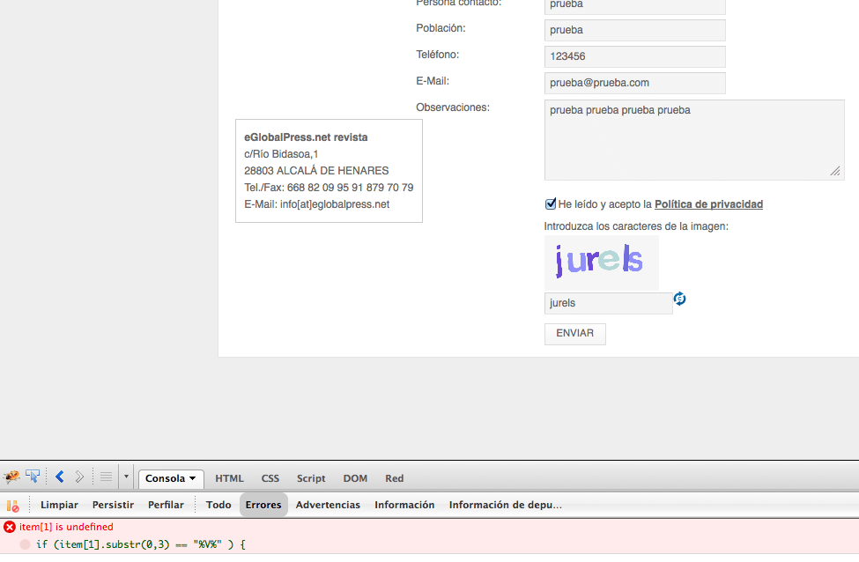Click the Firebug bug icon
The height and width of the screenshot is (562, 859).
[x=11, y=477]
